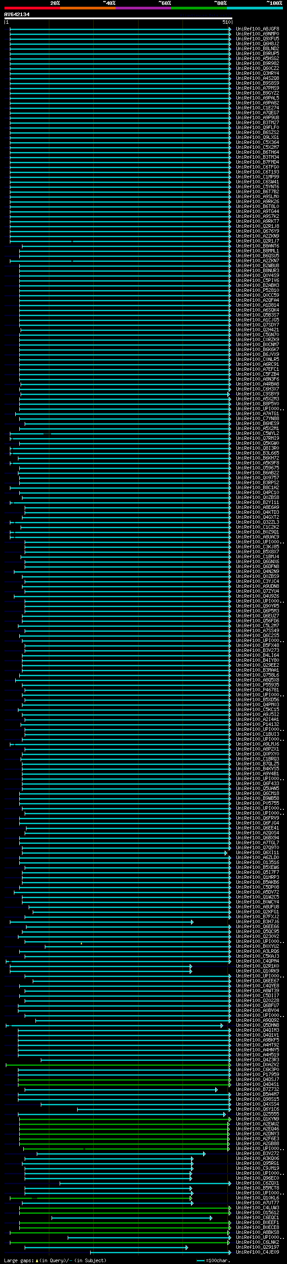Image resolution: width=287 pixels, height=1264 pixels.
Task: Click hit label UniRef100_B4LI64
Action: point(257,655)
